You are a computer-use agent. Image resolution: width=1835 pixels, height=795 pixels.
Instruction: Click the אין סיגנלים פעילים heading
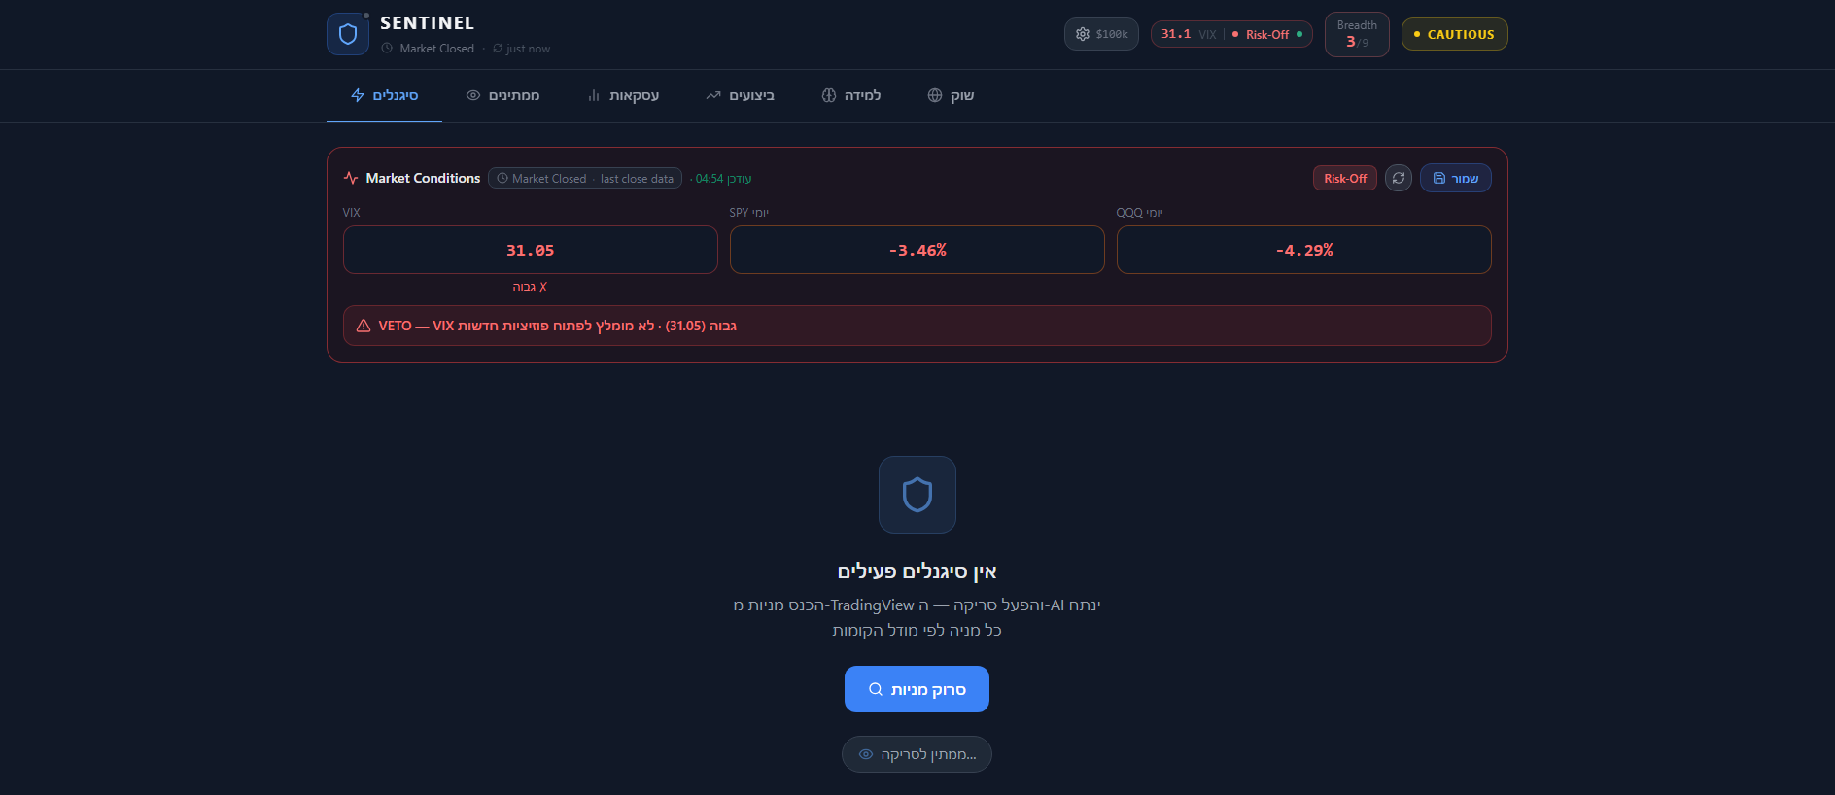(x=917, y=571)
